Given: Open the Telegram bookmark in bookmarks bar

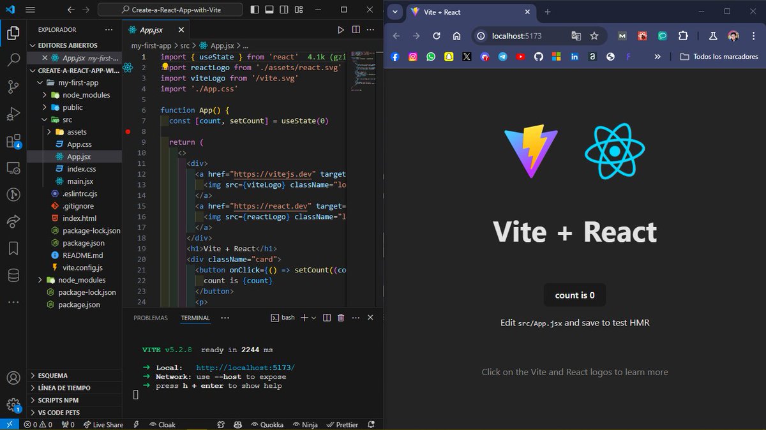Looking at the screenshot, I should [503, 57].
